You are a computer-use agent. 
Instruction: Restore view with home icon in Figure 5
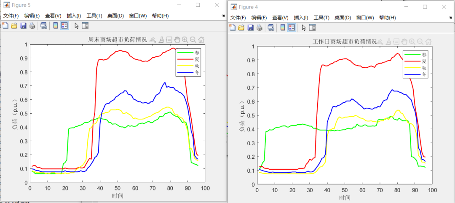tap(201, 40)
